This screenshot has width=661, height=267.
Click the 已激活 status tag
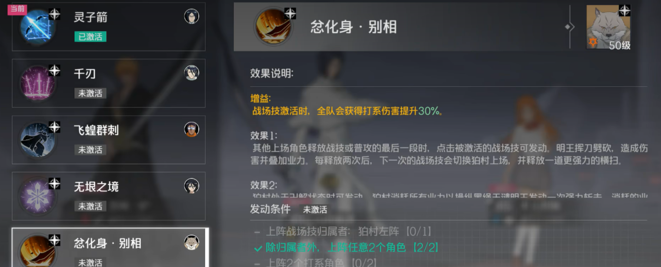point(90,37)
